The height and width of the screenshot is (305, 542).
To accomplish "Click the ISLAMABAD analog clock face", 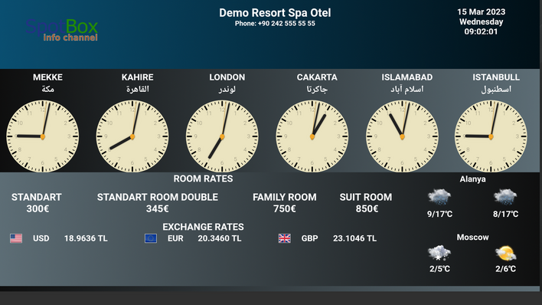I will pos(402,136).
